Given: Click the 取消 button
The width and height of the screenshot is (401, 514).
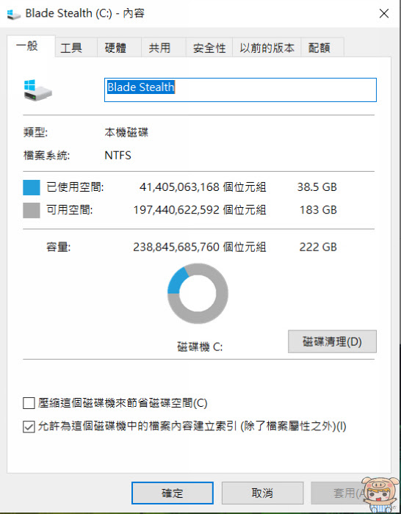Looking at the screenshot, I should (262, 493).
